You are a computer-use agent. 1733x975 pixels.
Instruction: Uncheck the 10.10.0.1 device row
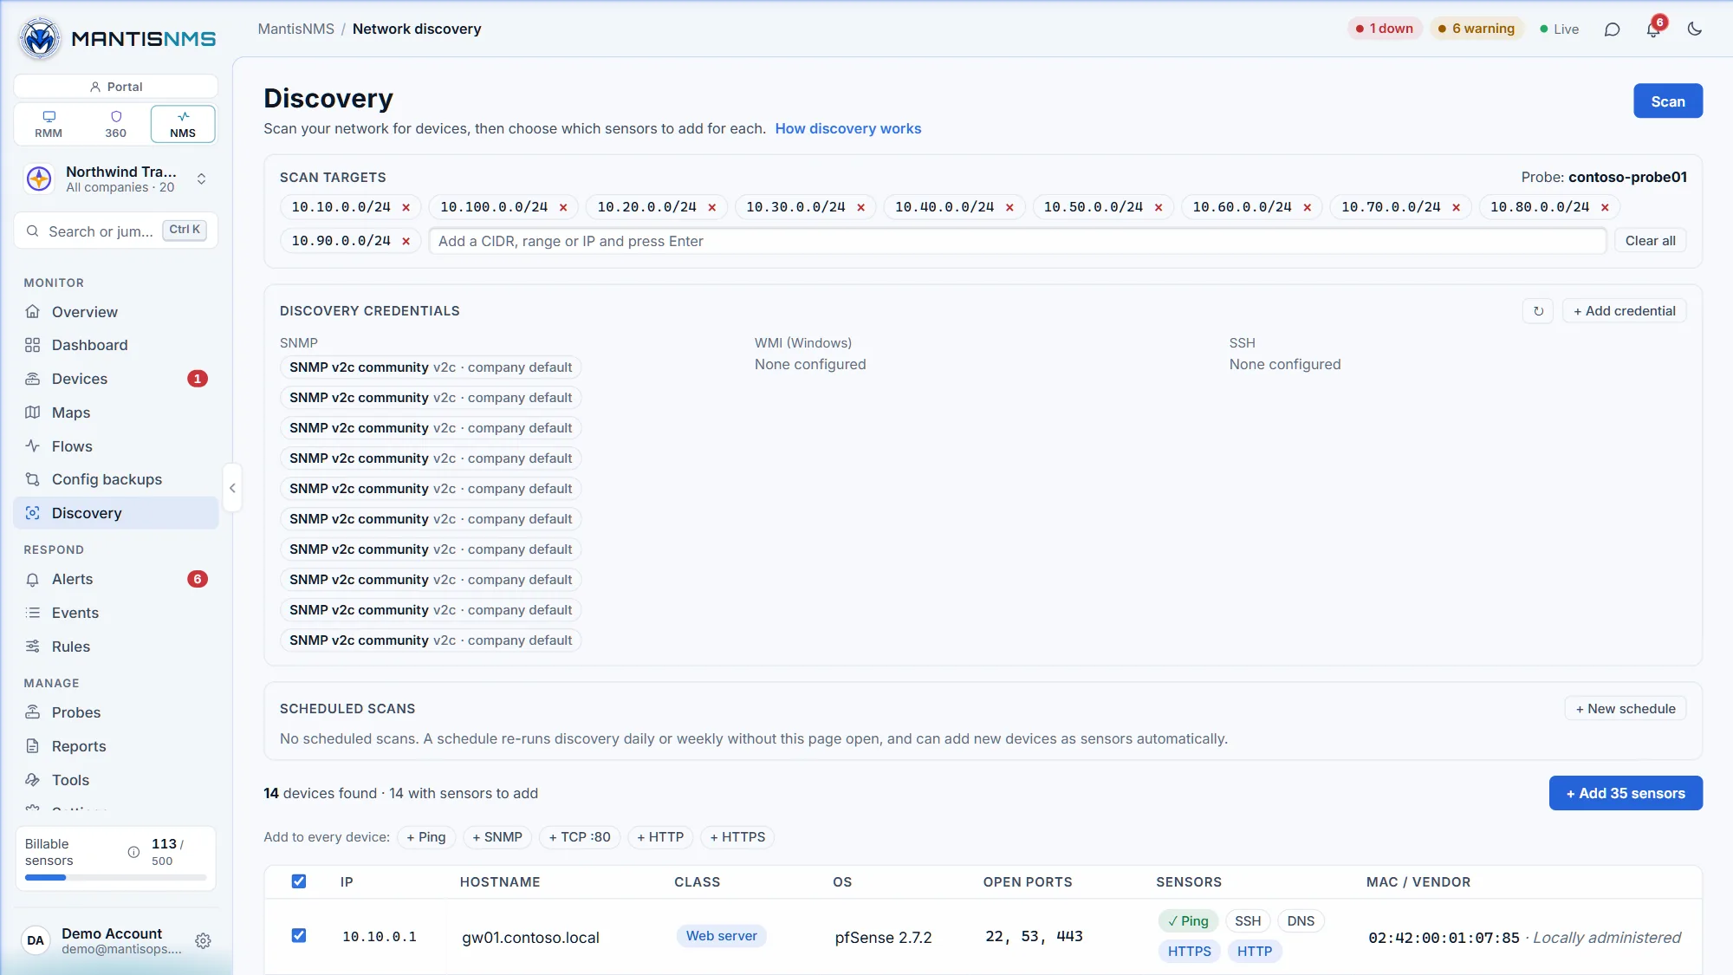click(x=299, y=936)
